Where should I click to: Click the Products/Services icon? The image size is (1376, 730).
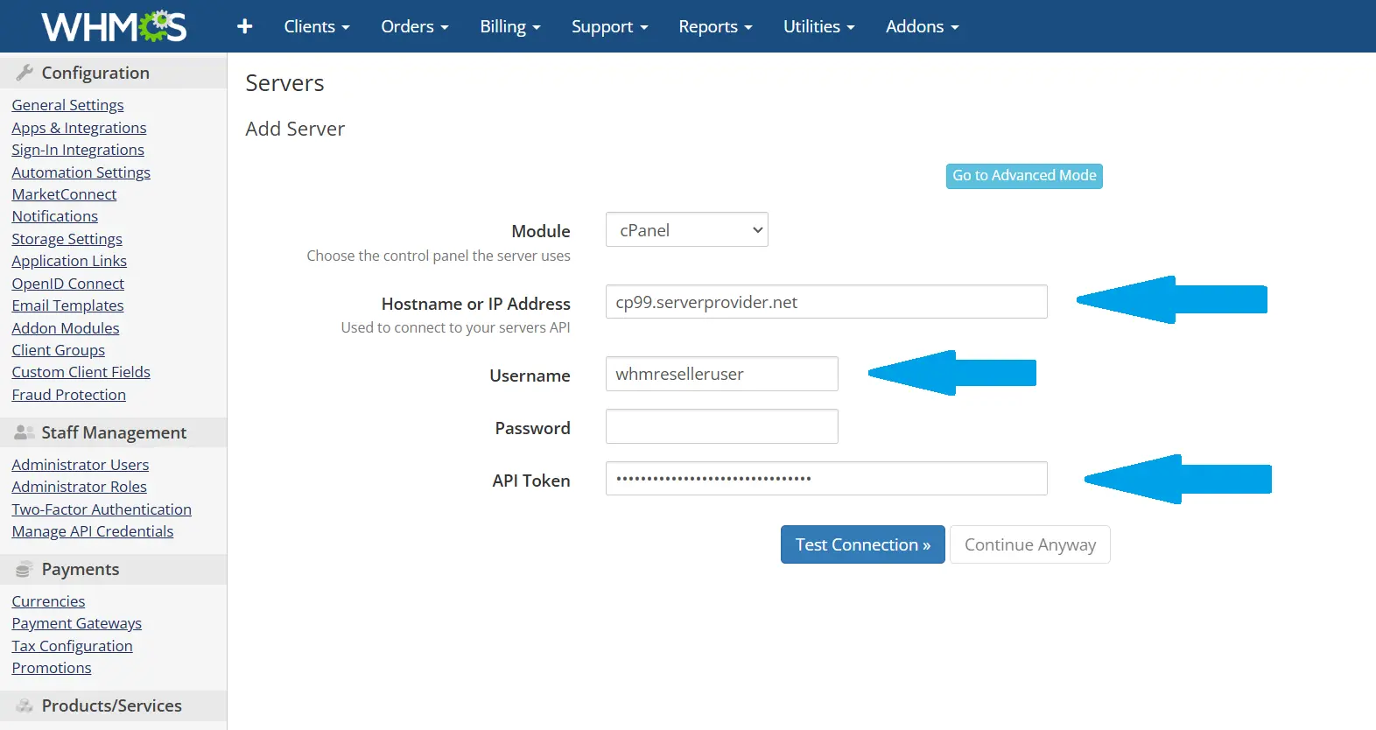(x=25, y=705)
